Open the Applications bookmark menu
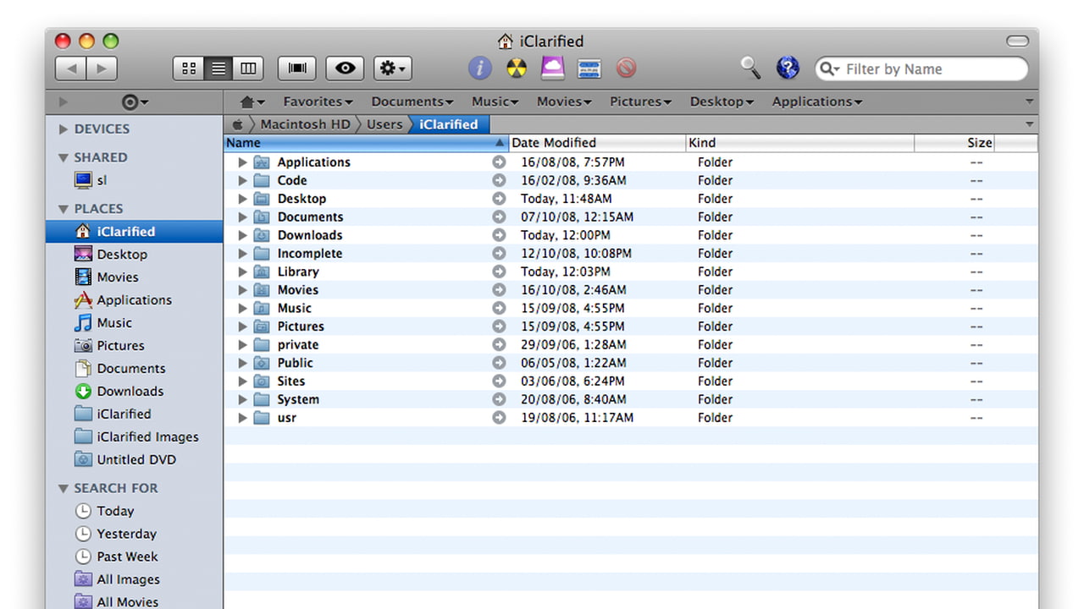Image resolution: width=1084 pixels, height=609 pixels. [x=816, y=101]
